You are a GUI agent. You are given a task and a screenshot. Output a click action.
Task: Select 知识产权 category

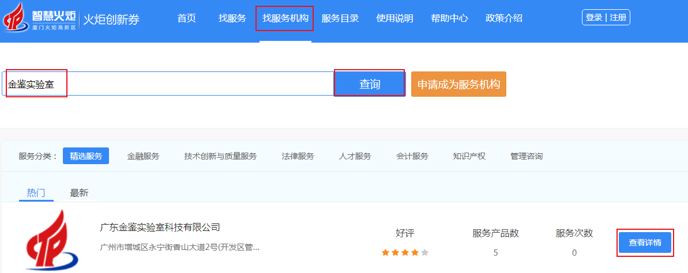[x=469, y=156]
